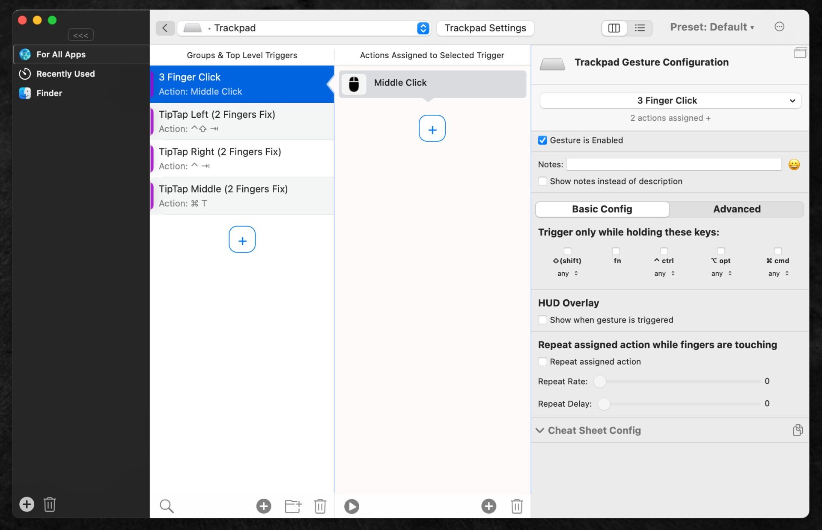Viewport: 822px width, 530px height.
Task: Open Trackpad Settings button
Action: [x=485, y=28]
